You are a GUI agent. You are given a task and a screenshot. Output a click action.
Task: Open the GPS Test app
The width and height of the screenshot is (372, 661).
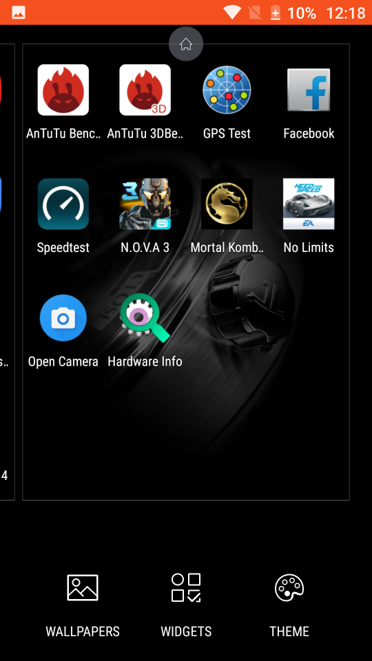227,90
